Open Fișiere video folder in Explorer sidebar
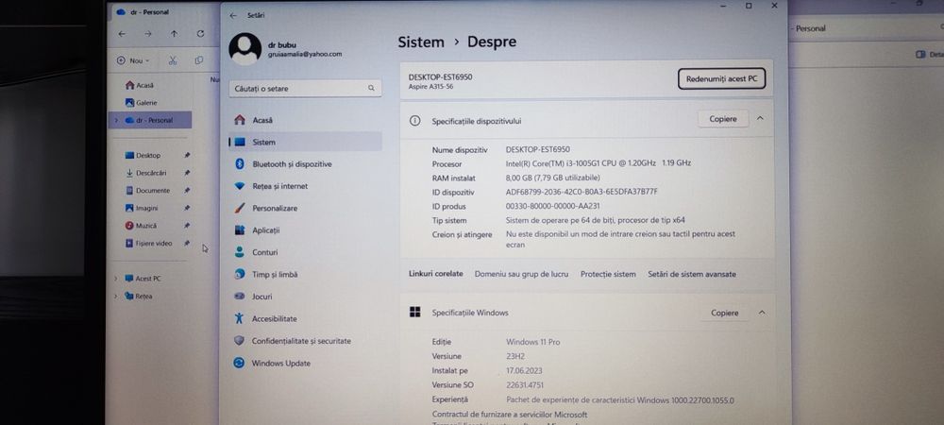The width and height of the screenshot is (944, 425). point(148,244)
